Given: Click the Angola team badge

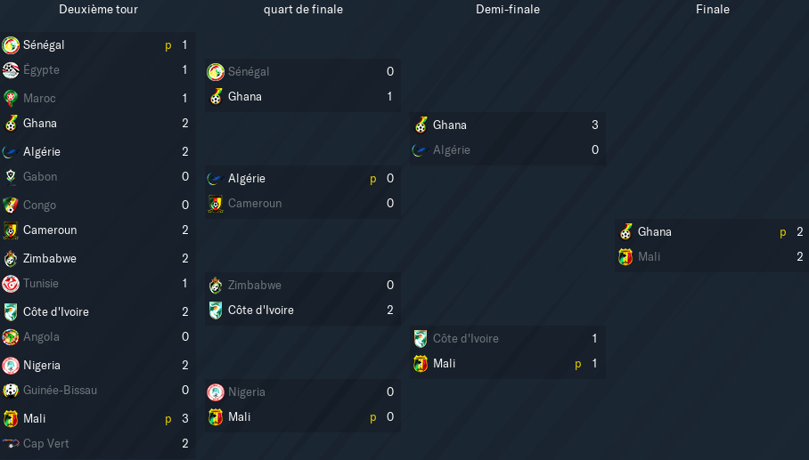Looking at the screenshot, I should 11,337.
